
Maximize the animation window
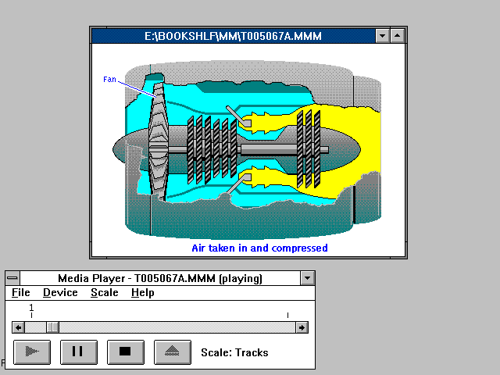click(398, 35)
